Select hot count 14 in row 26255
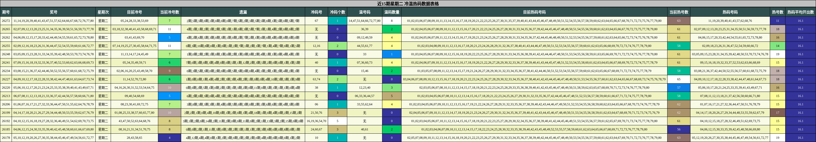 (x=778, y=46)
